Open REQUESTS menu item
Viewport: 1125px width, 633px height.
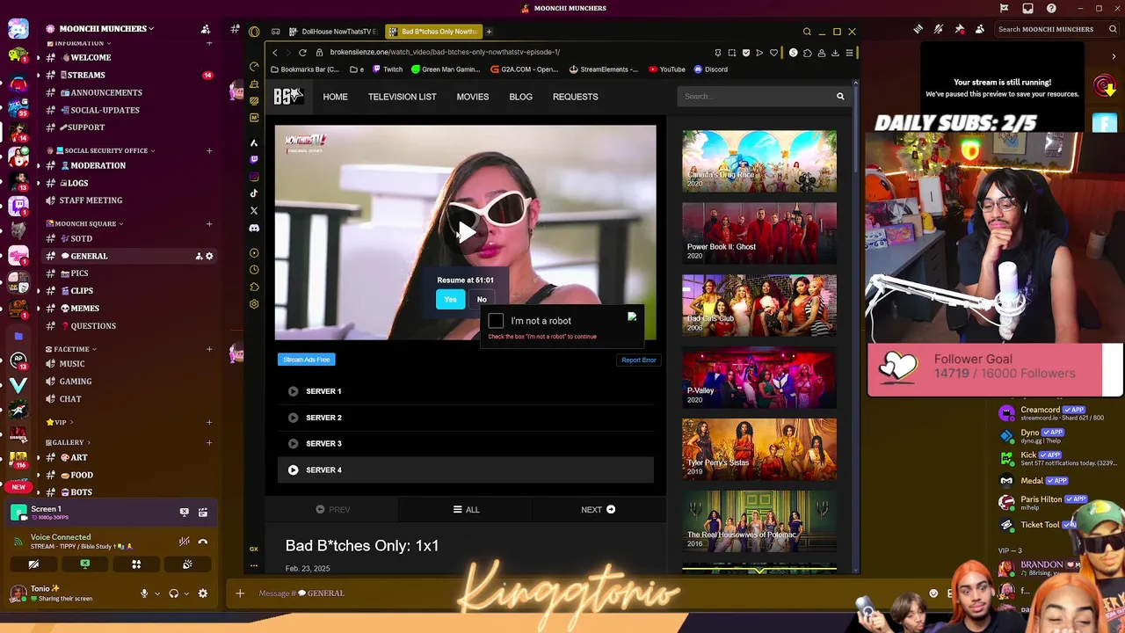(x=575, y=97)
